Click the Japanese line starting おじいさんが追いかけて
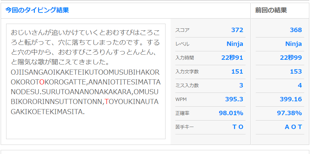 tap(85, 32)
